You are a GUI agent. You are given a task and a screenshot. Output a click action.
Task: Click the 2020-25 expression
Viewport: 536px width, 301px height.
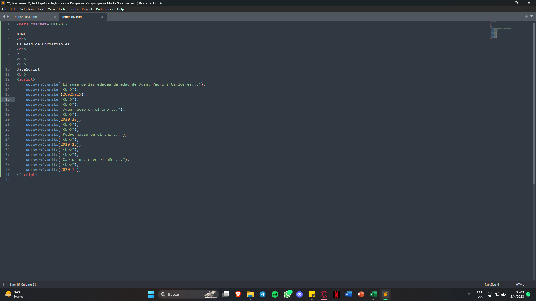(x=68, y=145)
